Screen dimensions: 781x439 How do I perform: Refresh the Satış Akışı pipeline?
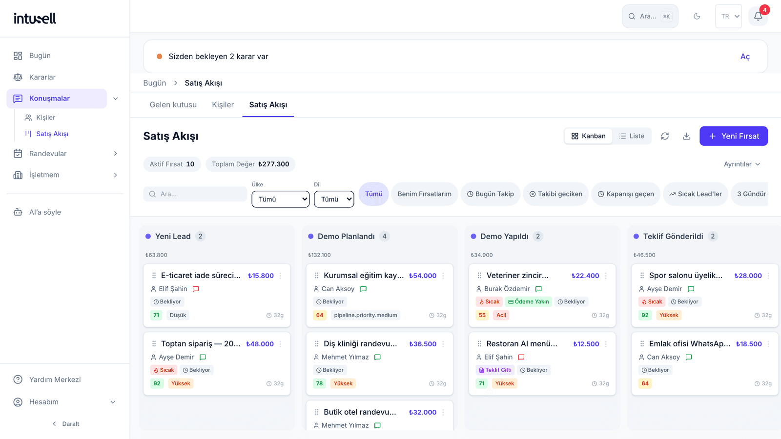(x=665, y=136)
